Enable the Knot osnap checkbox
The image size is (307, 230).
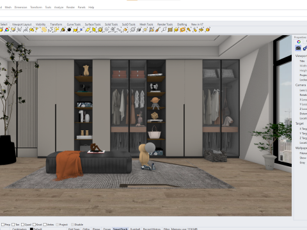(34, 224)
